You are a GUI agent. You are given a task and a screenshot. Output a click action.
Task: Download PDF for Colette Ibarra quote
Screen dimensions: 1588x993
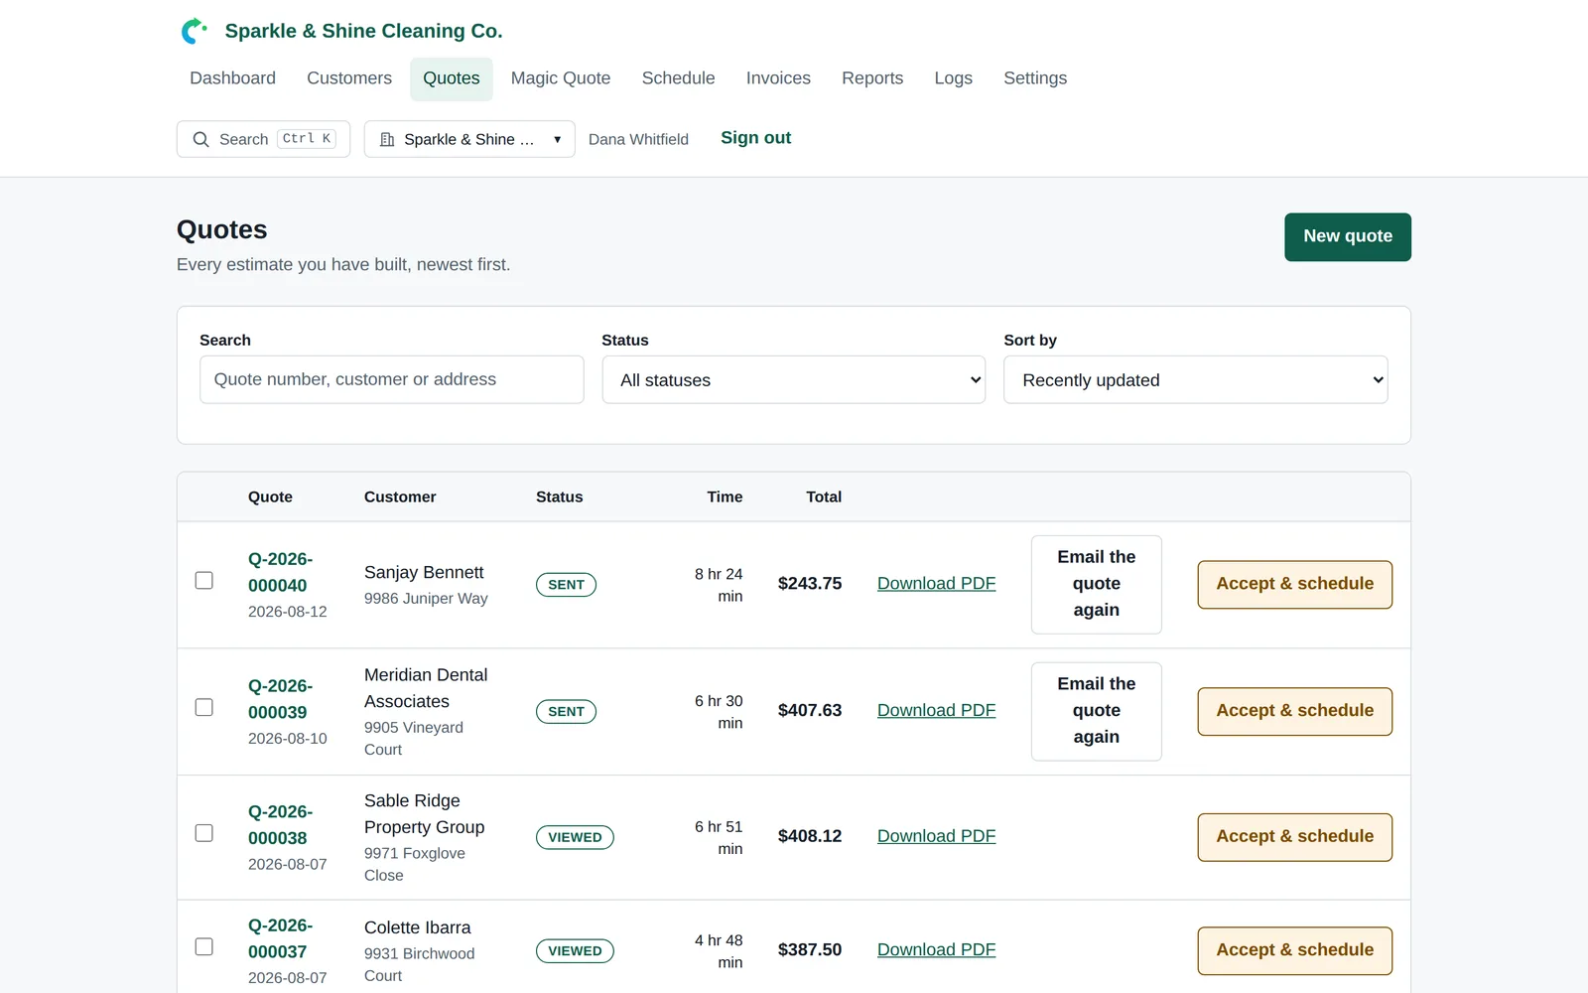tap(936, 950)
